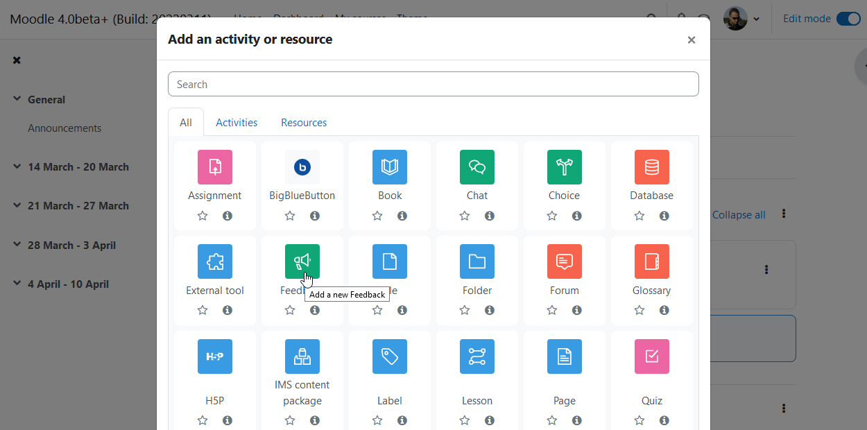
Task: Collapse the General section in course index
Action: (17, 99)
